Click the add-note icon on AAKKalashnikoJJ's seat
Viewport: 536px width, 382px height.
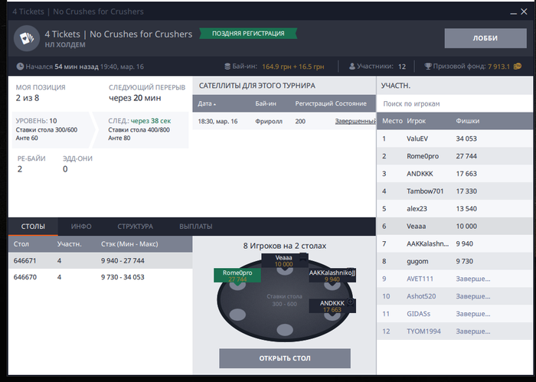coord(351,270)
